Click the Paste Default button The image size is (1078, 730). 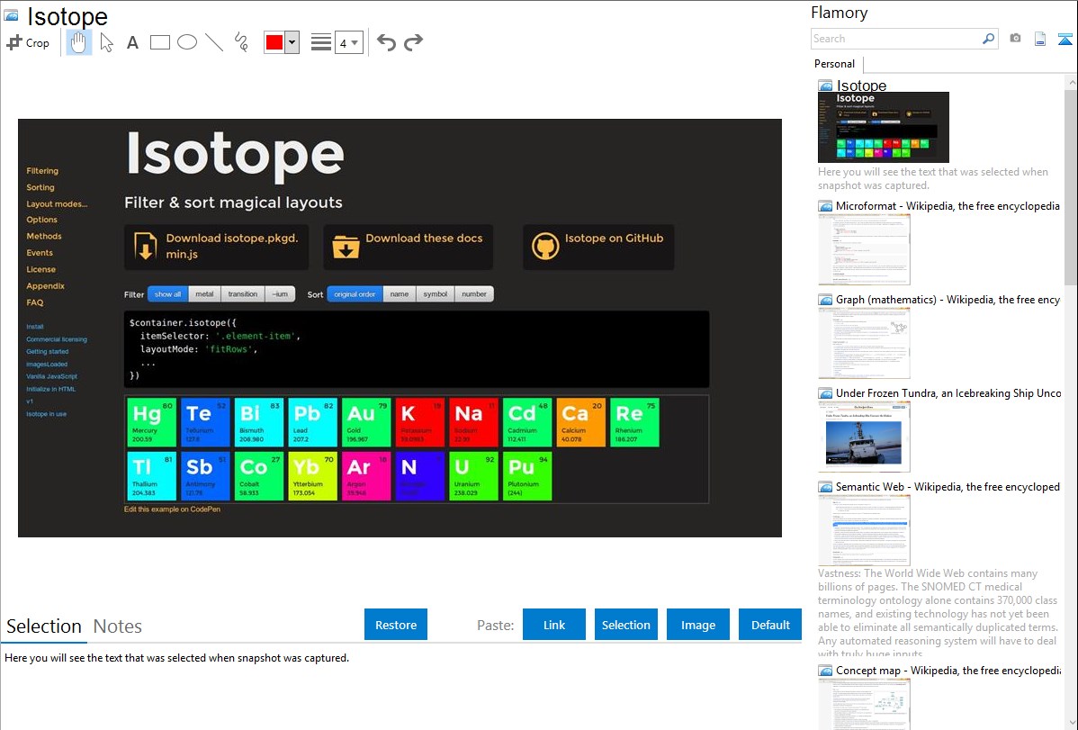pyautogui.click(x=770, y=625)
